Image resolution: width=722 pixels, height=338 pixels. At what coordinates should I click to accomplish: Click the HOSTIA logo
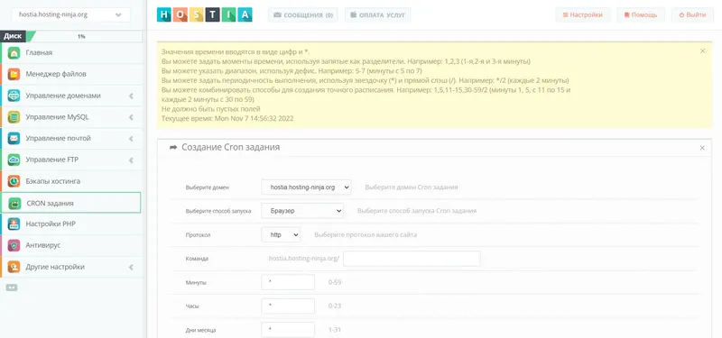point(205,14)
